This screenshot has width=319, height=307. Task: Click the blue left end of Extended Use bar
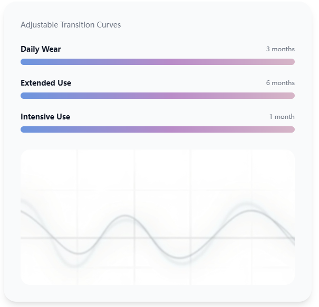[x=25, y=96]
